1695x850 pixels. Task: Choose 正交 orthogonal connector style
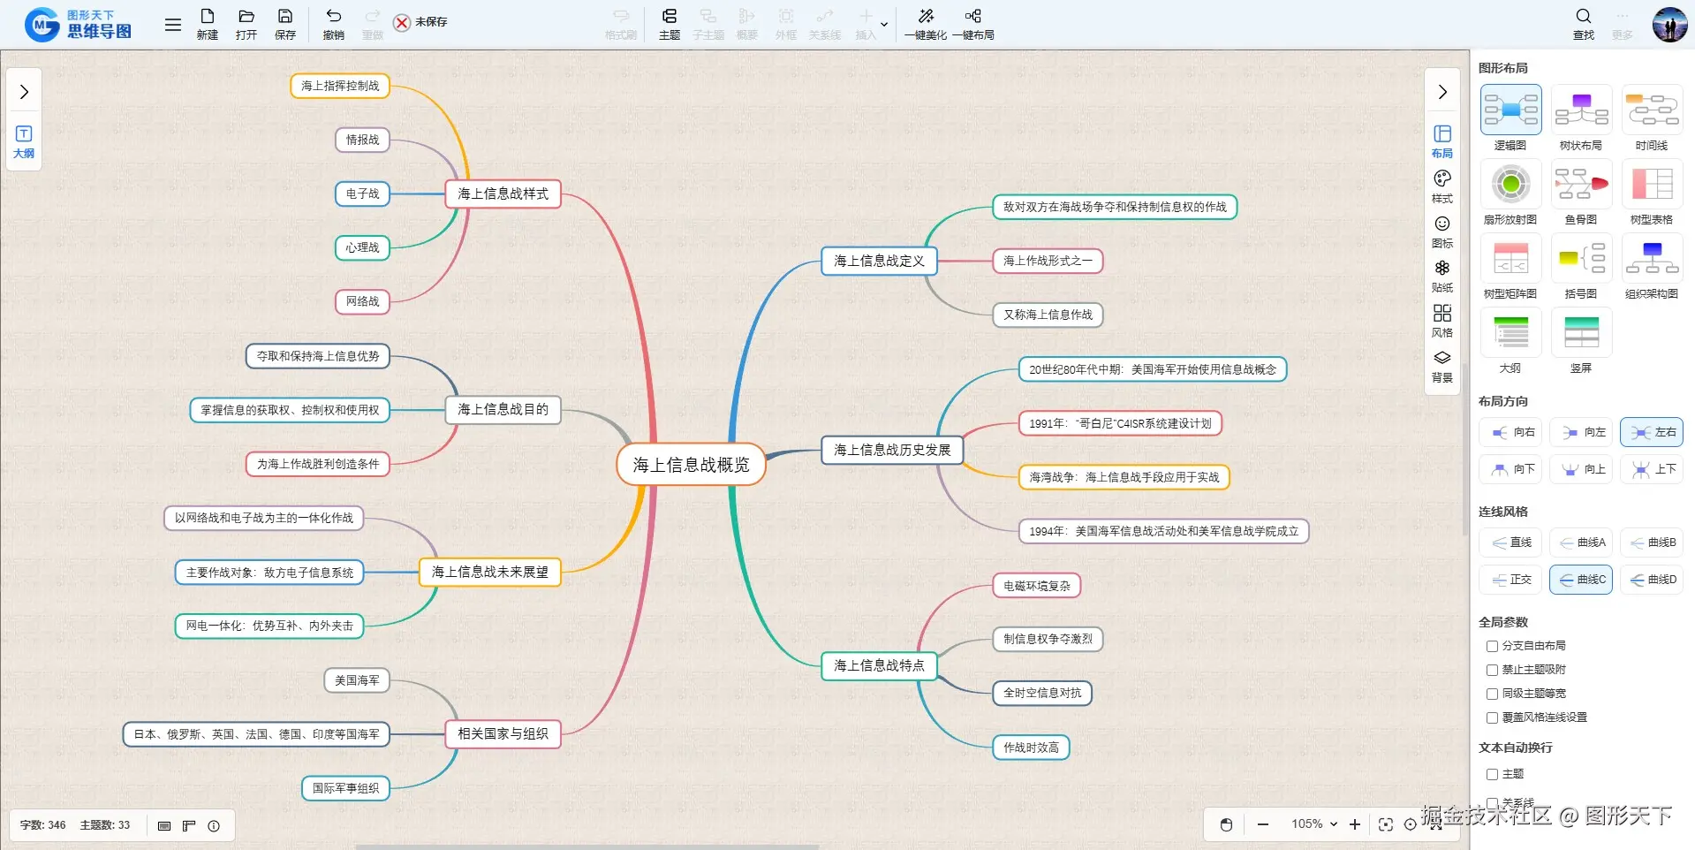click(1510, 580)
